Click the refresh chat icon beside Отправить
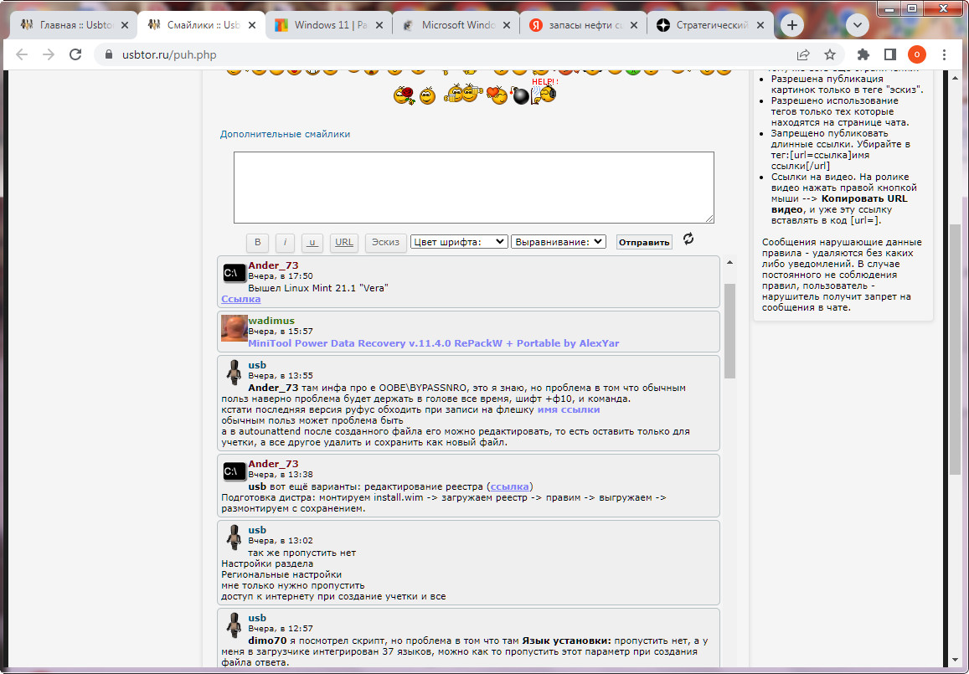The width and height of the screenshot is (969, 674). click(688, 239)
